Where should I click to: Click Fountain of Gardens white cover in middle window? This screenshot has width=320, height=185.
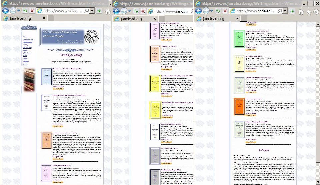click(155, 132)
